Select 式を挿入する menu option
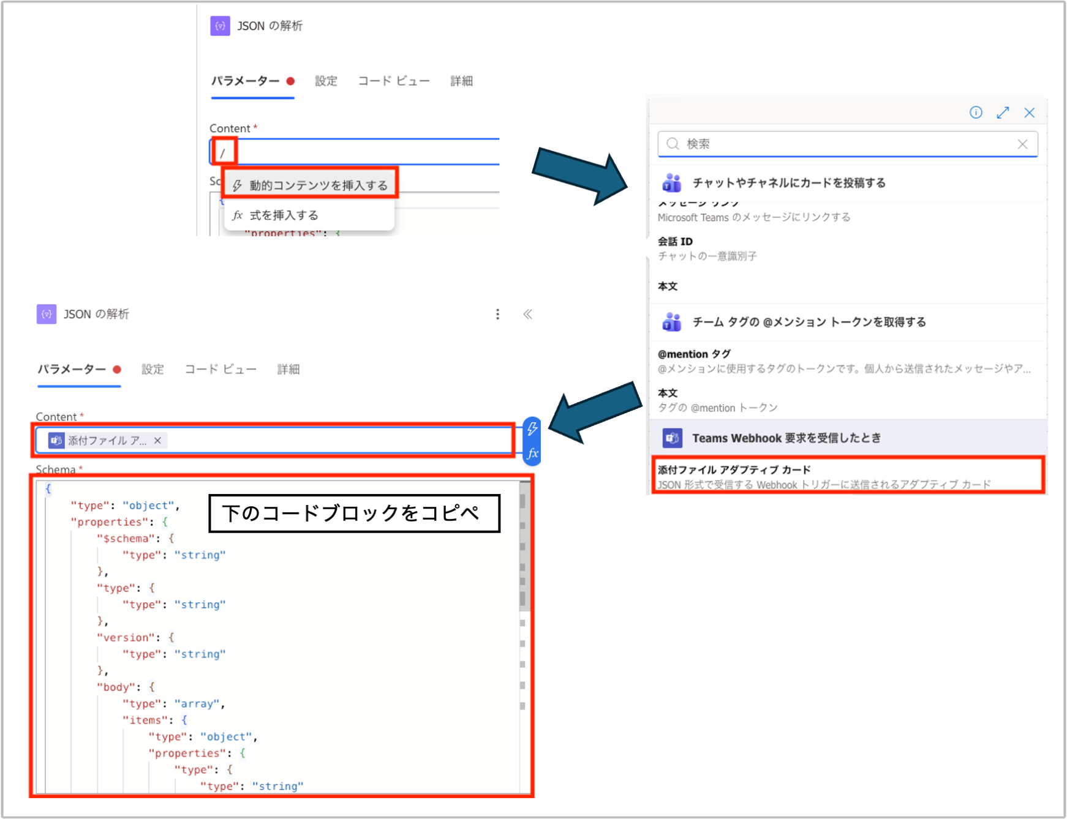Image resolution: width=1067 pixels, height=819 pixels. click(284, 215)
